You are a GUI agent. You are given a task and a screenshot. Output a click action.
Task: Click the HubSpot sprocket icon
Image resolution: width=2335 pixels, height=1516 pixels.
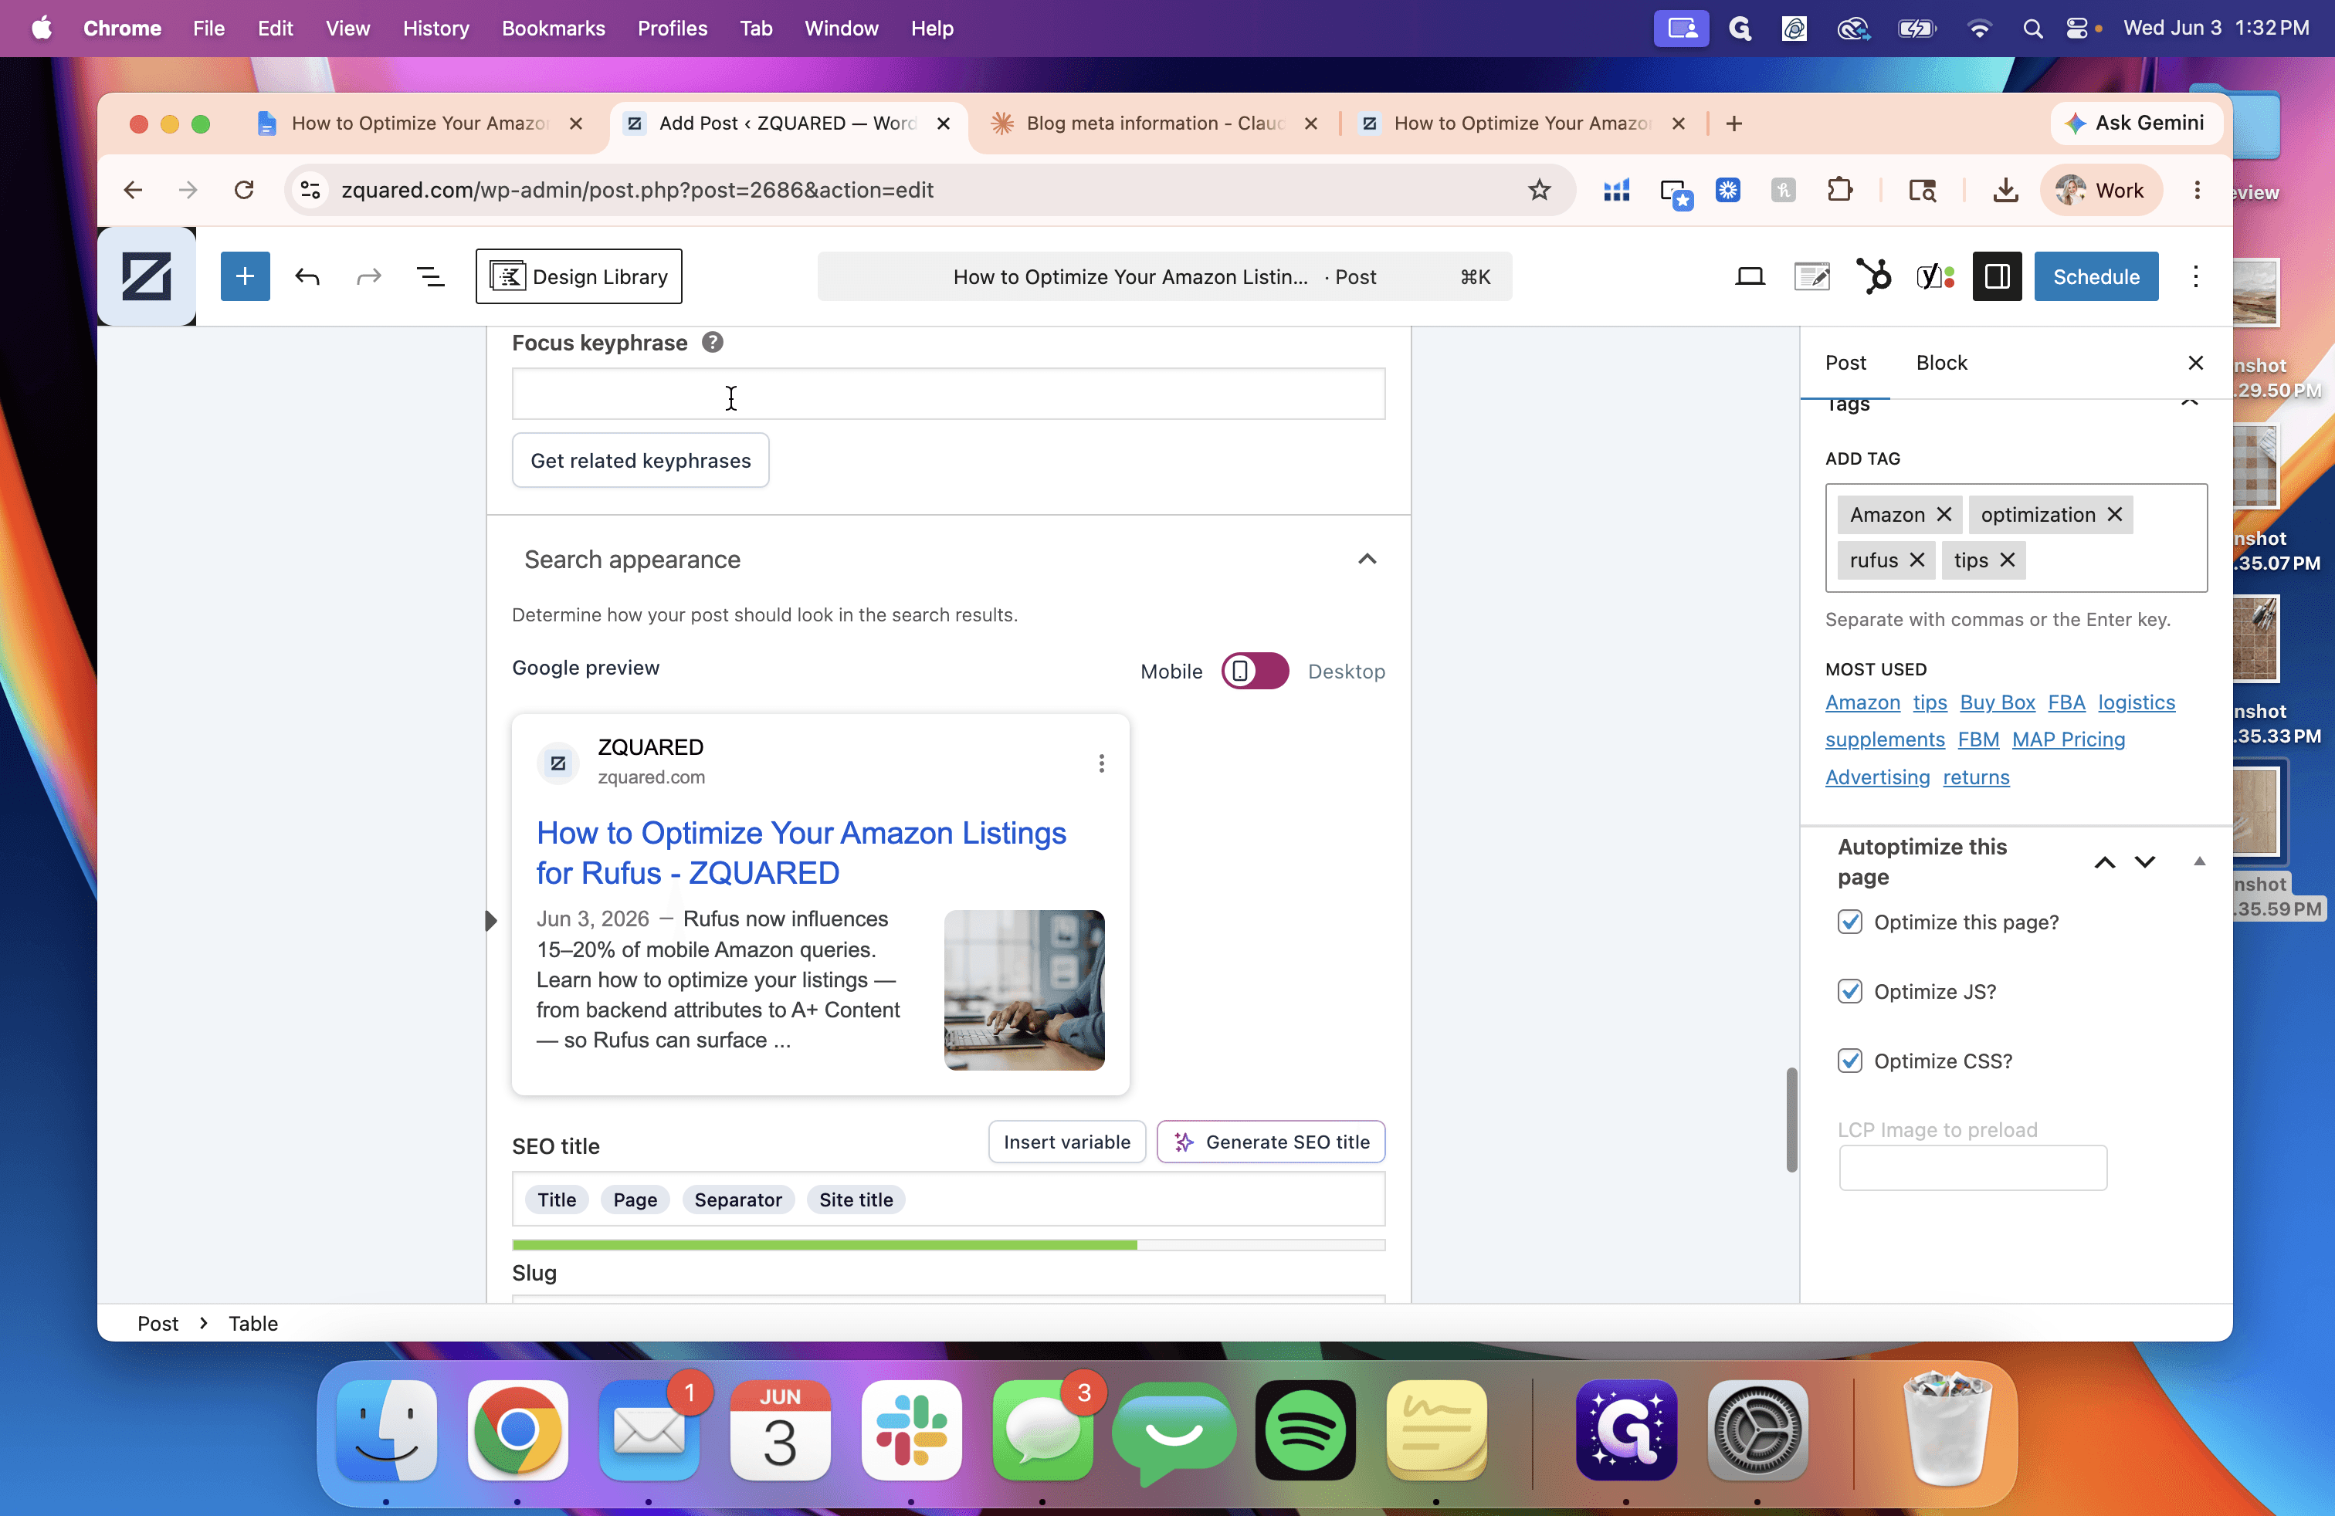[x=1874, y=276]
